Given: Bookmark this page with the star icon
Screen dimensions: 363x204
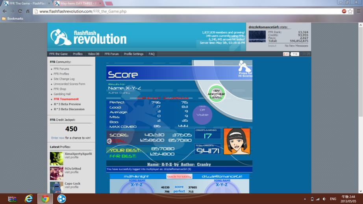Looking at the screenshot, I should (350, 11).
